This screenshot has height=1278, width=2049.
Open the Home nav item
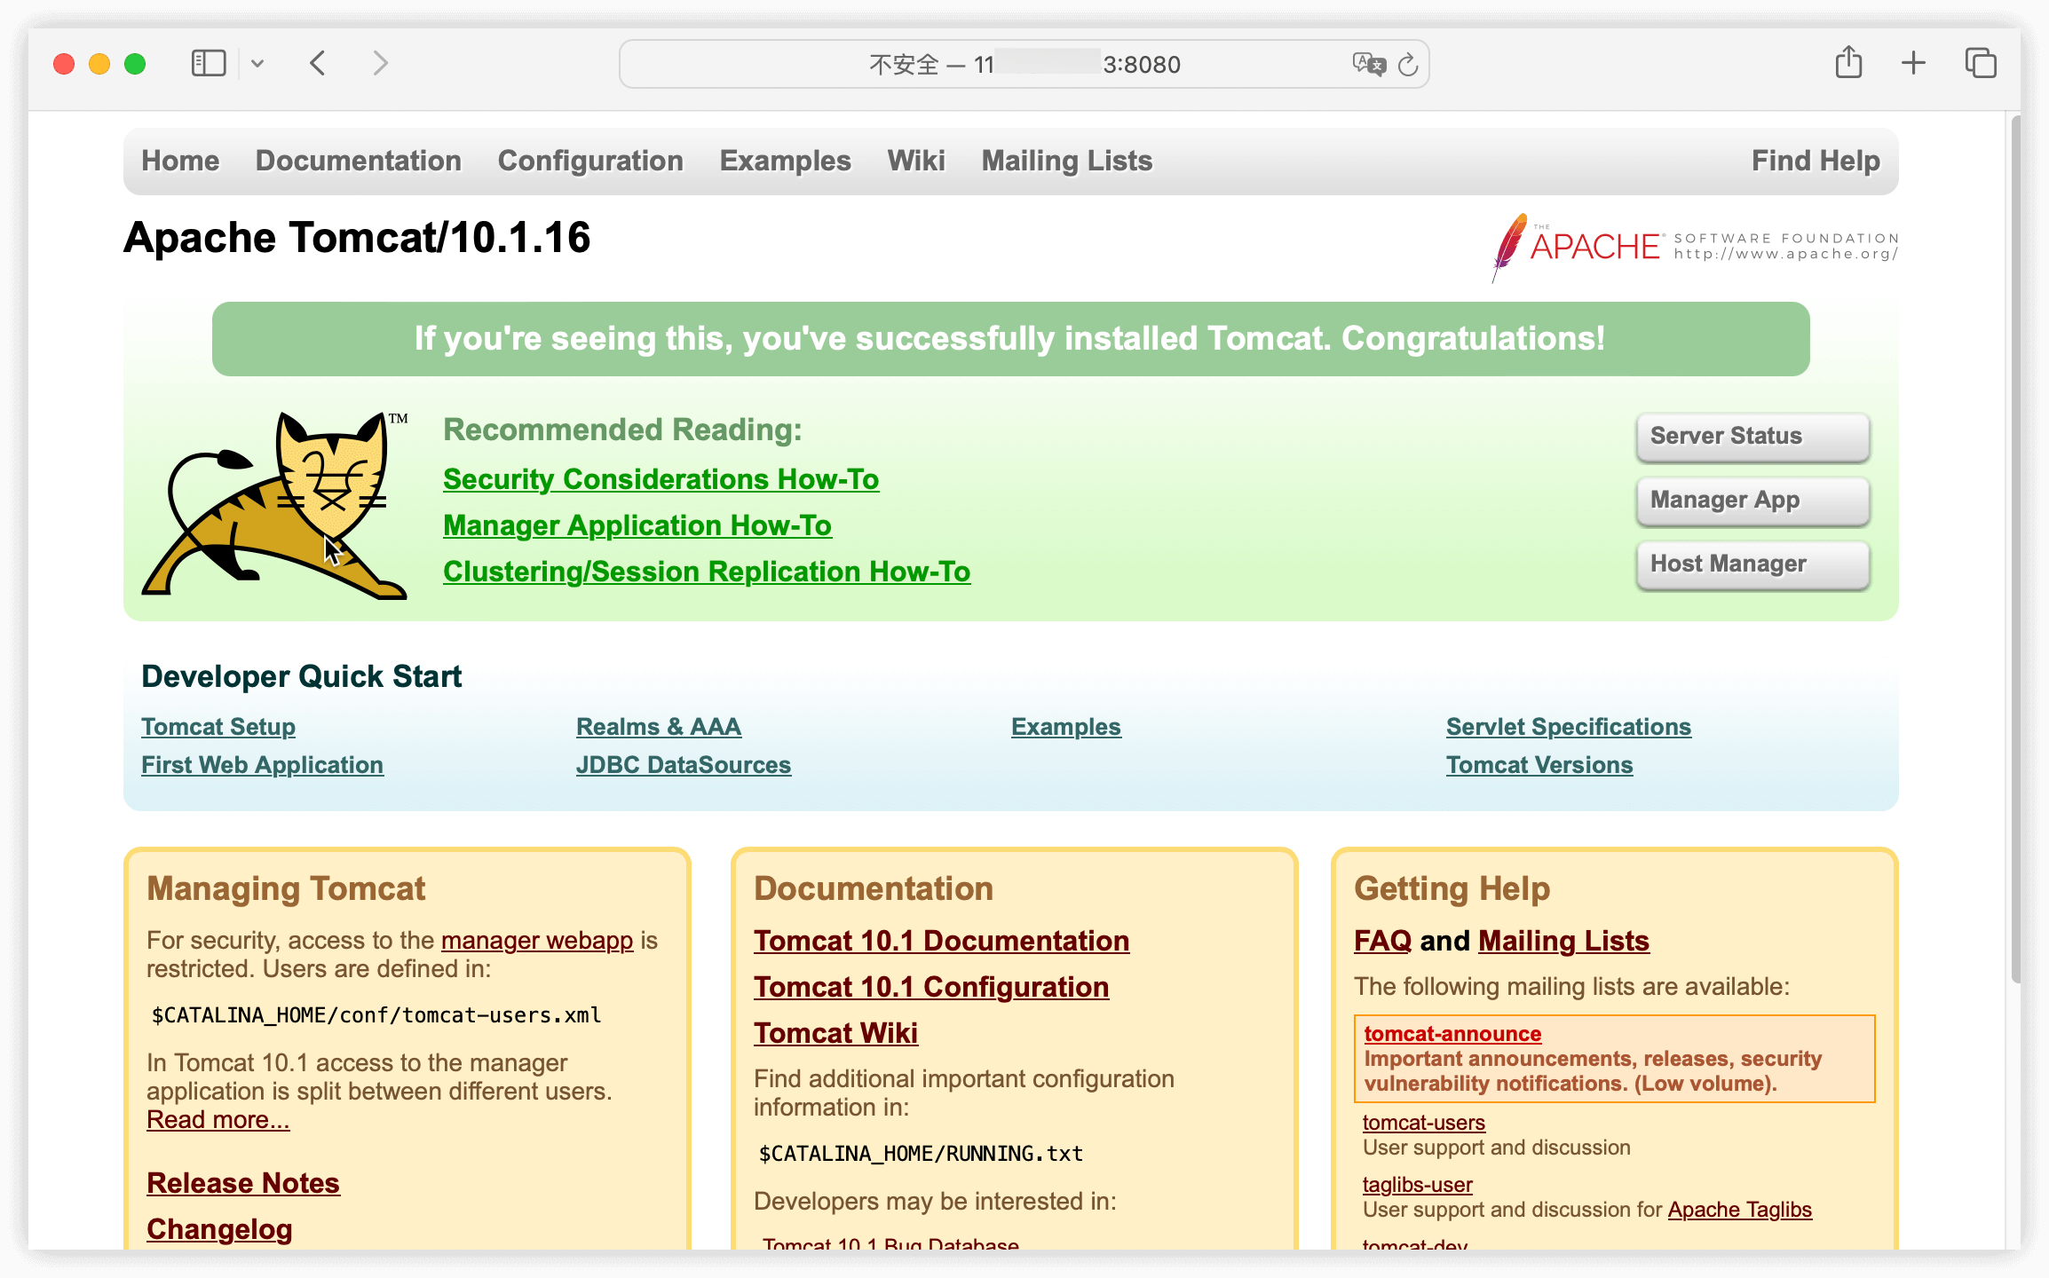tap(180, 161)
